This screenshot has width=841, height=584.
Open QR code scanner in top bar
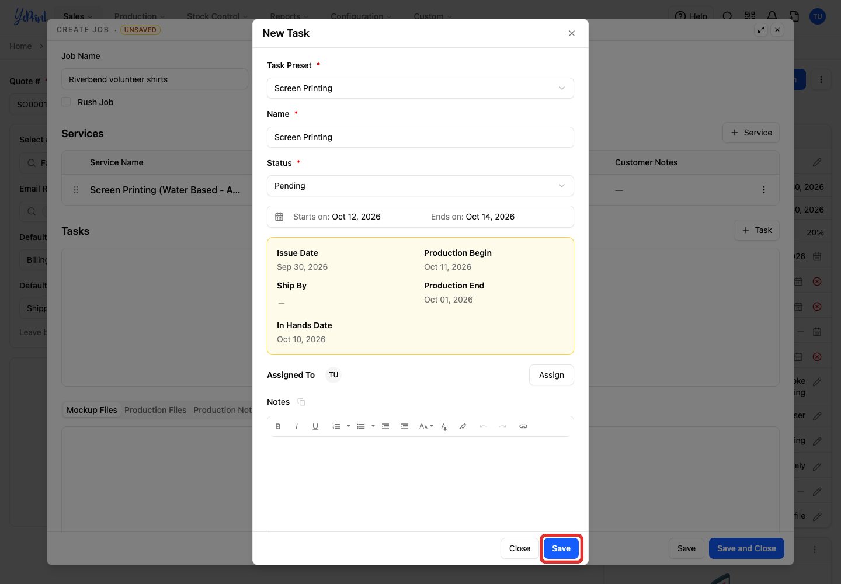(x=750, y=16)
